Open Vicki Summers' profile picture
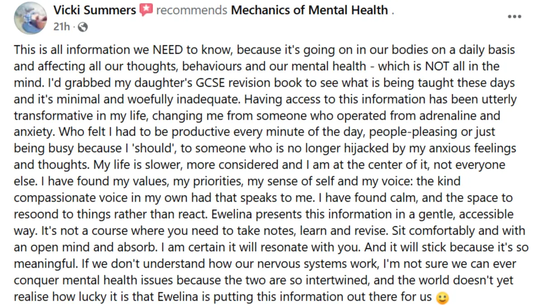 (x=30, y=18)
